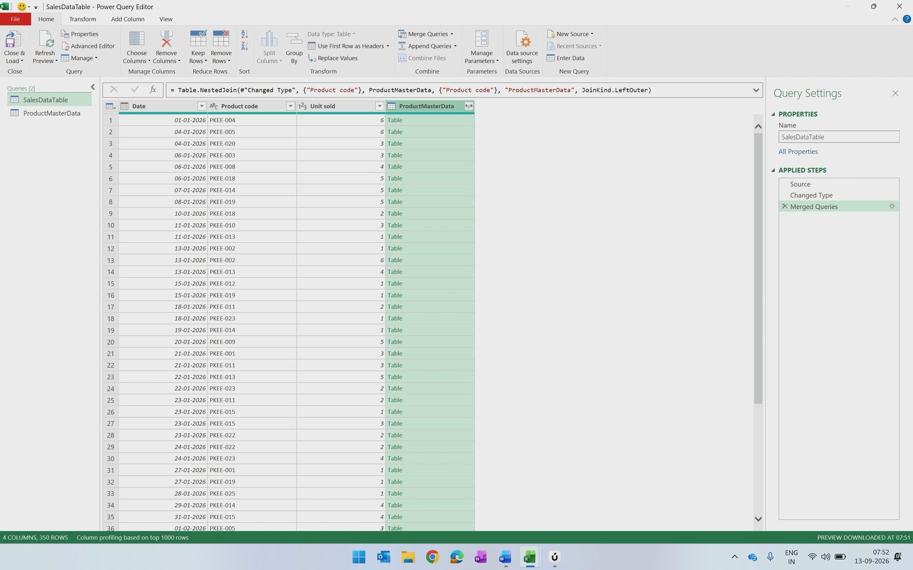Click the Group By icon
Viewport: 913px width, 570px height.
294,39
